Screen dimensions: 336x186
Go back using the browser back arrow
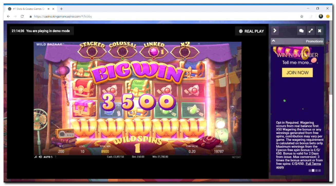[x=8, y=16]
